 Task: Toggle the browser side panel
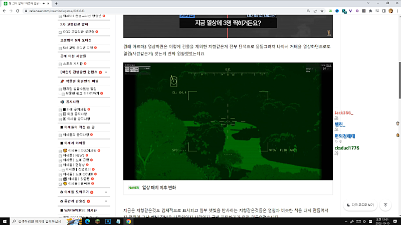click(x=384, y=11)
